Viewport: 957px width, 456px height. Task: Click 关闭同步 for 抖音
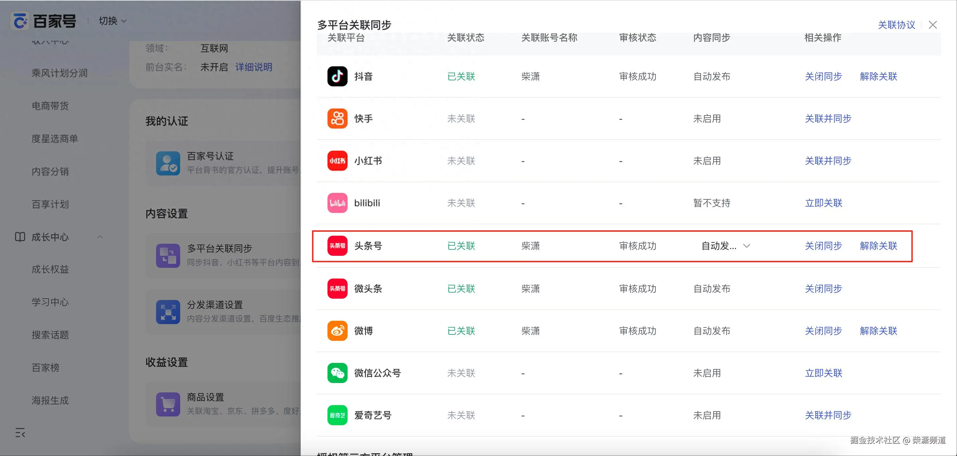(x=823, y=76)
